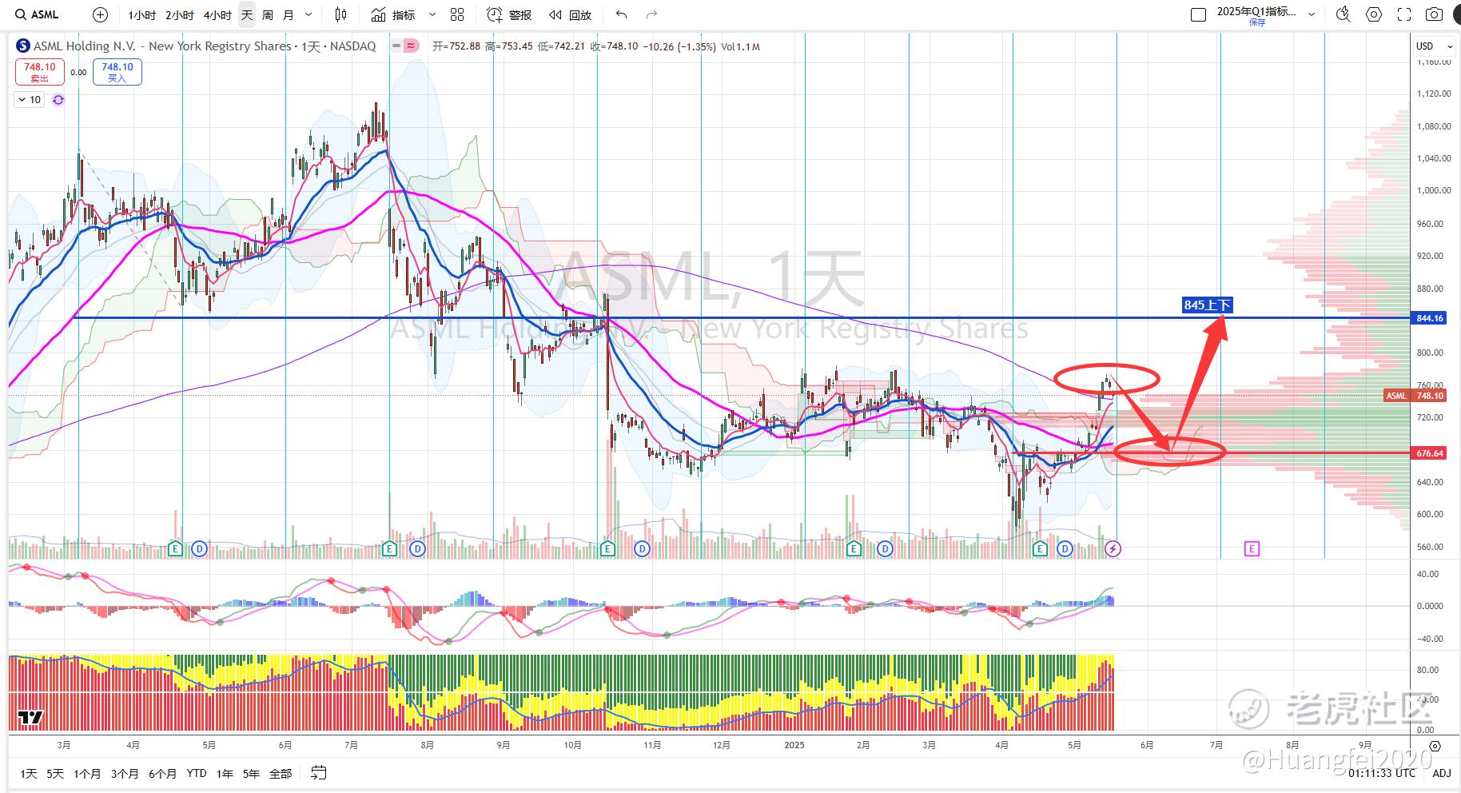Set the date range to 3个月

[x=125, y=773]
